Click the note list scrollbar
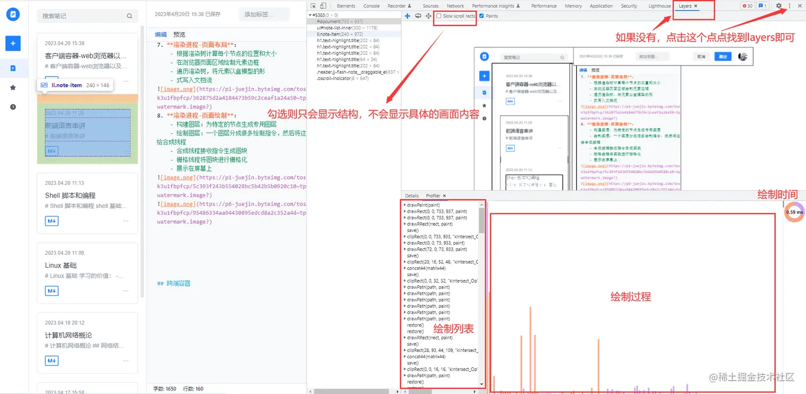Viewport: 806px width, 394px height. (142, 162)
